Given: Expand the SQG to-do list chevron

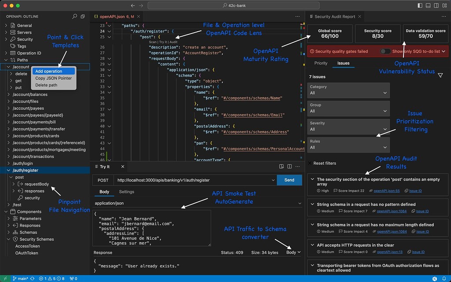Looking at the screenshot, I should 444,51.
